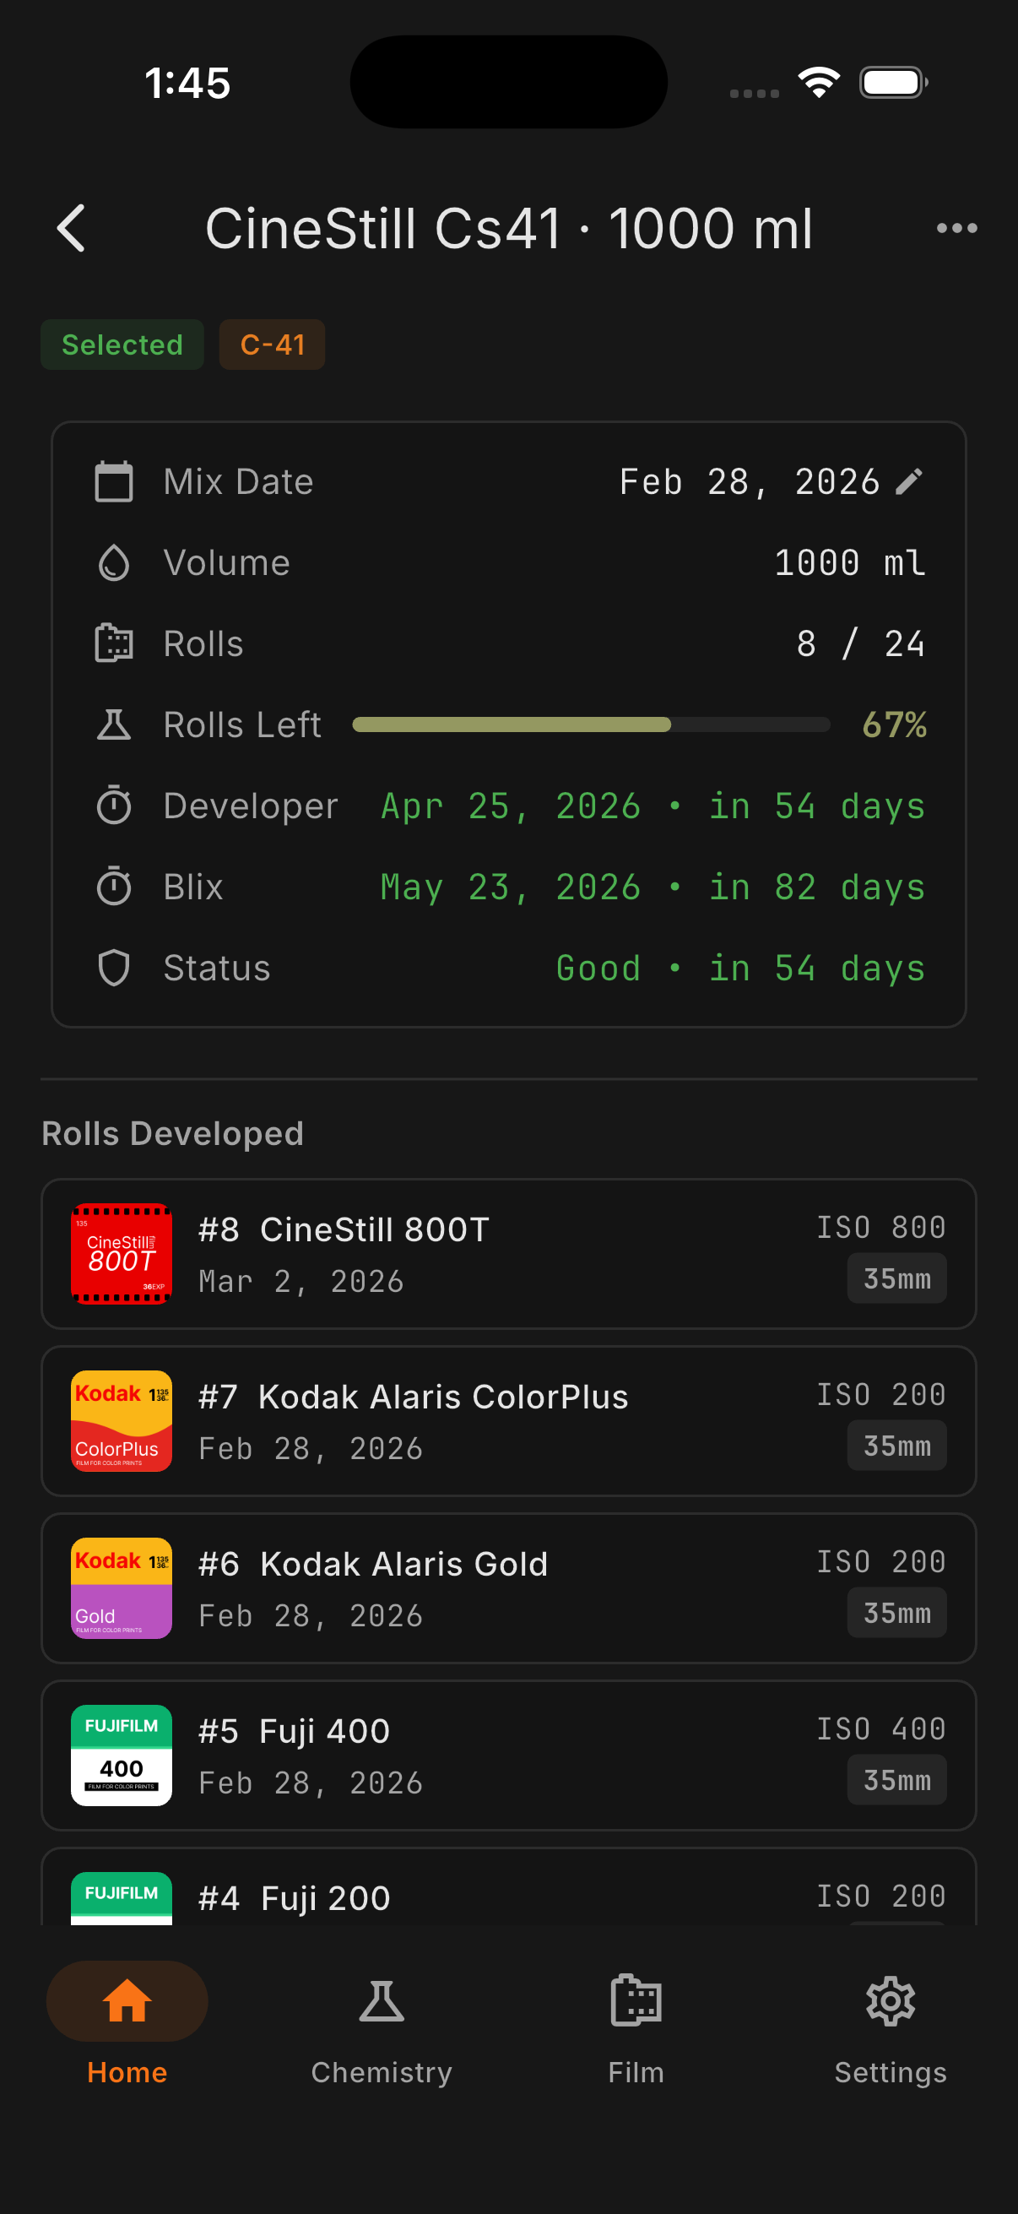Tap the Volume droplet icon
Screen dimensions: 1018x2214
pyautogui.click(x=113, y=563)
